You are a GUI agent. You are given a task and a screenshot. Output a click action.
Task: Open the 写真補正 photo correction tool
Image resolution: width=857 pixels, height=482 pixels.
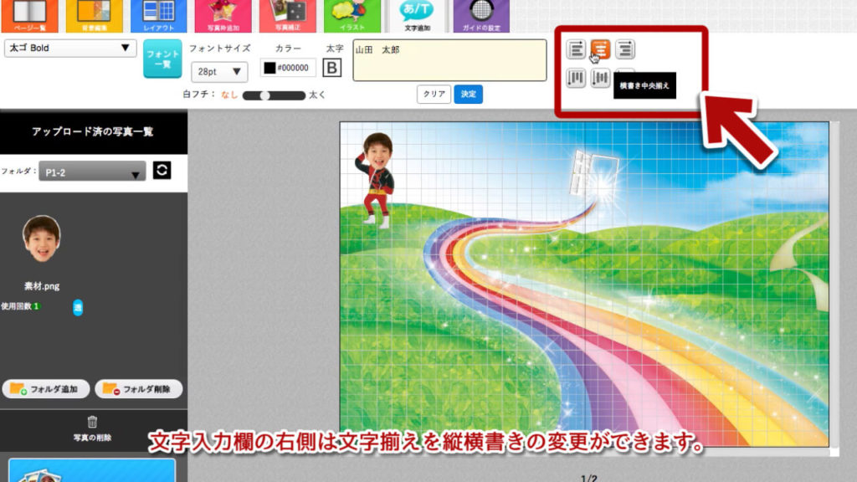[x=288, y=16]
